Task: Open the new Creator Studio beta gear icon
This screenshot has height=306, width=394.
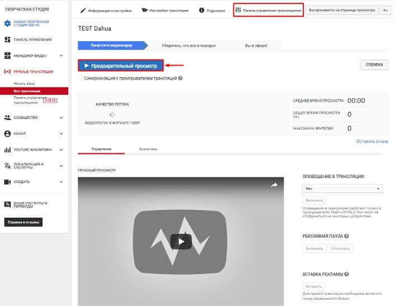Action: [x=7, y=23]
